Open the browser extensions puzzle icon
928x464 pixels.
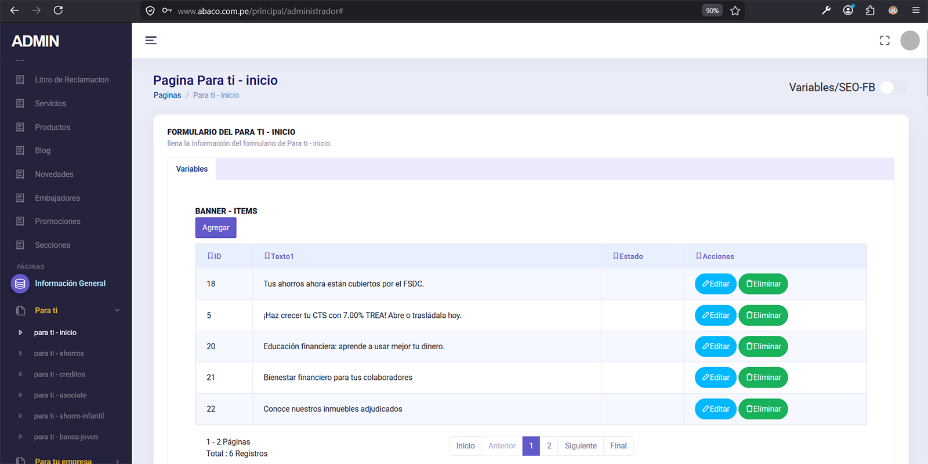click(870, 10)
